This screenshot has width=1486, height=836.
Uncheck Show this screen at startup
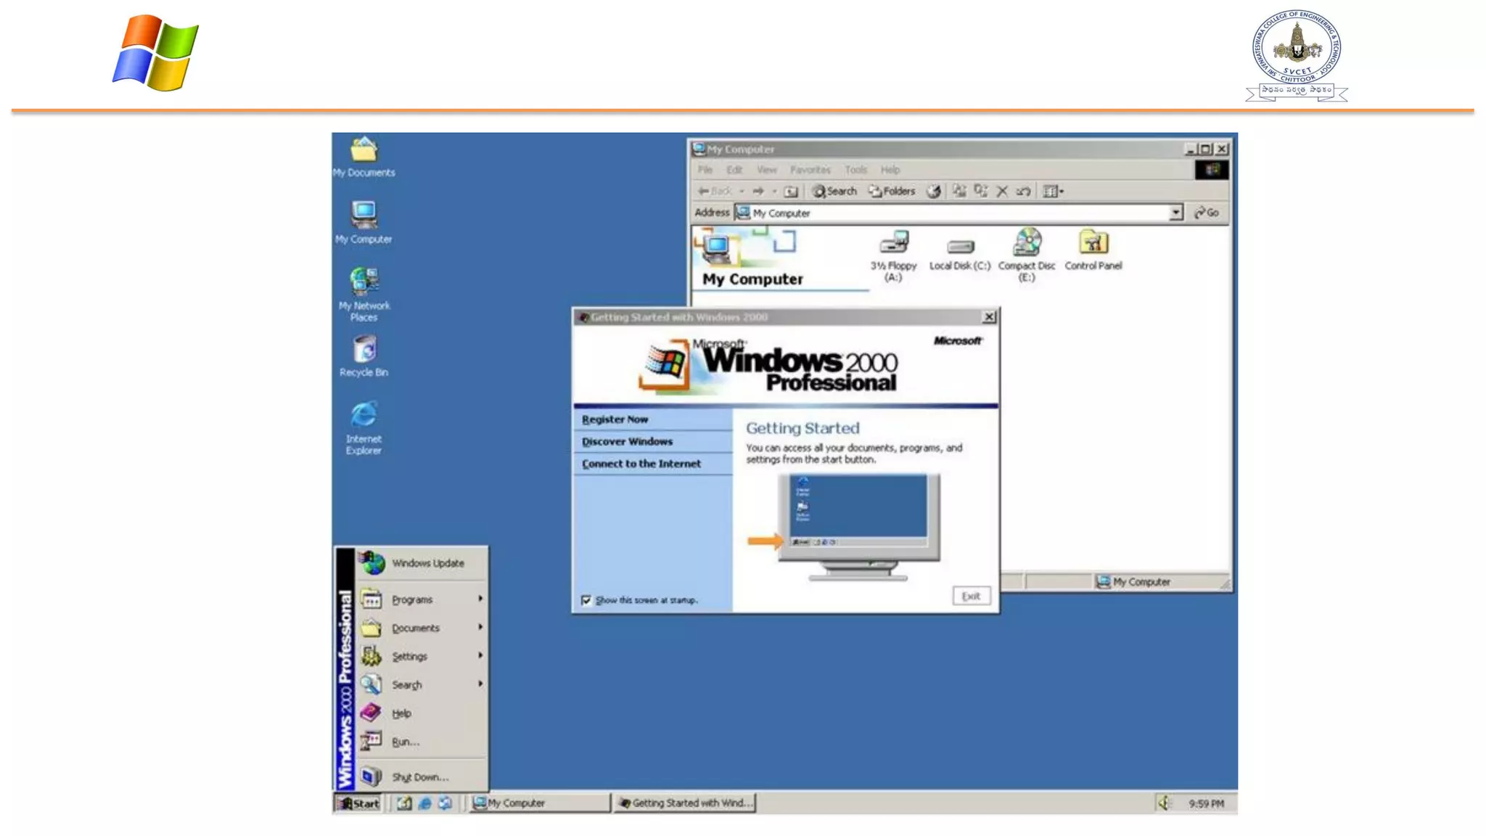(x=586, y=600)
